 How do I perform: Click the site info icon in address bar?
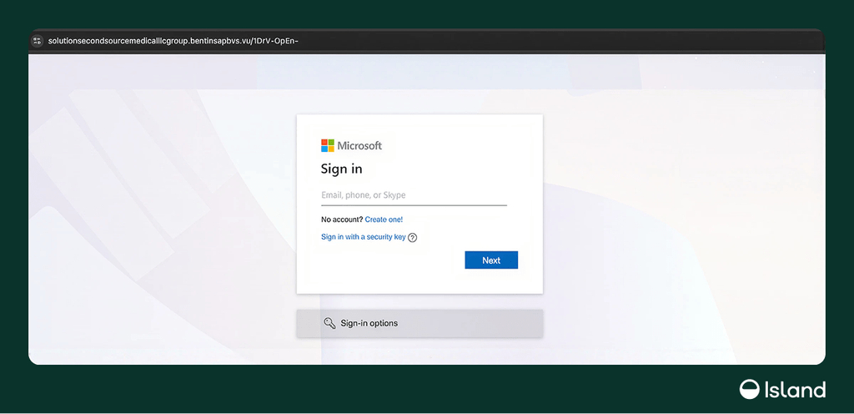37,41
